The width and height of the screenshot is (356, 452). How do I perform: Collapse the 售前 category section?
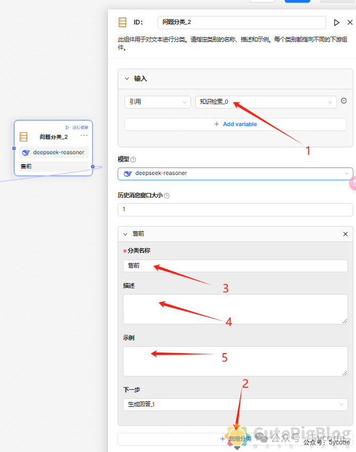(126, 234)
